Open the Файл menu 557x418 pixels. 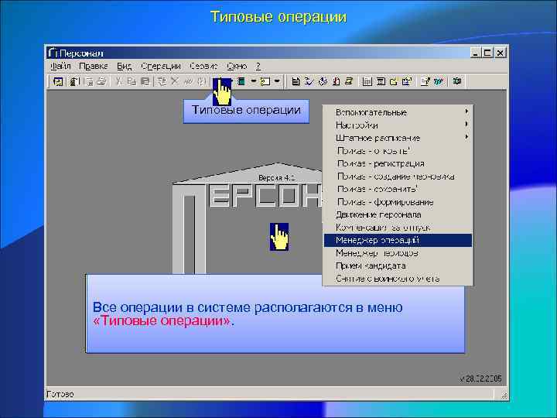click(60, 66)
